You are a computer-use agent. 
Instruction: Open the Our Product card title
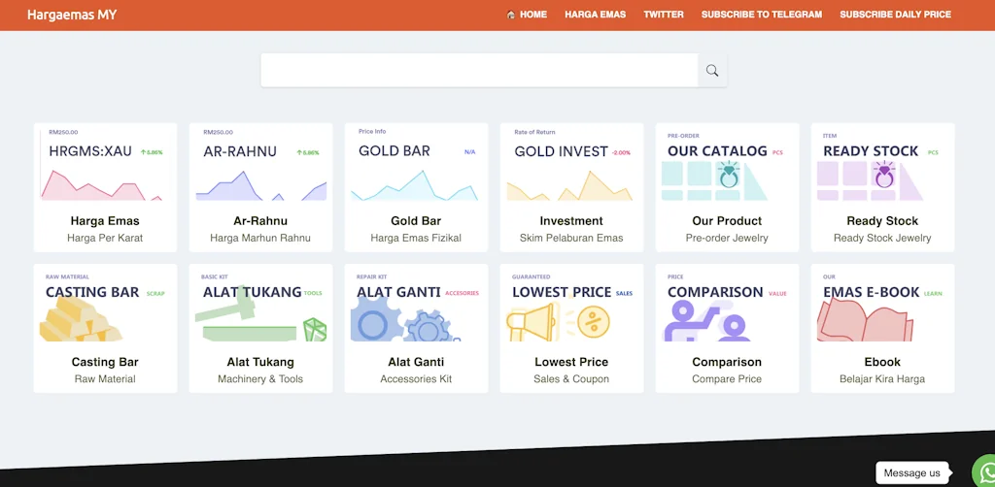pos(727,221)
